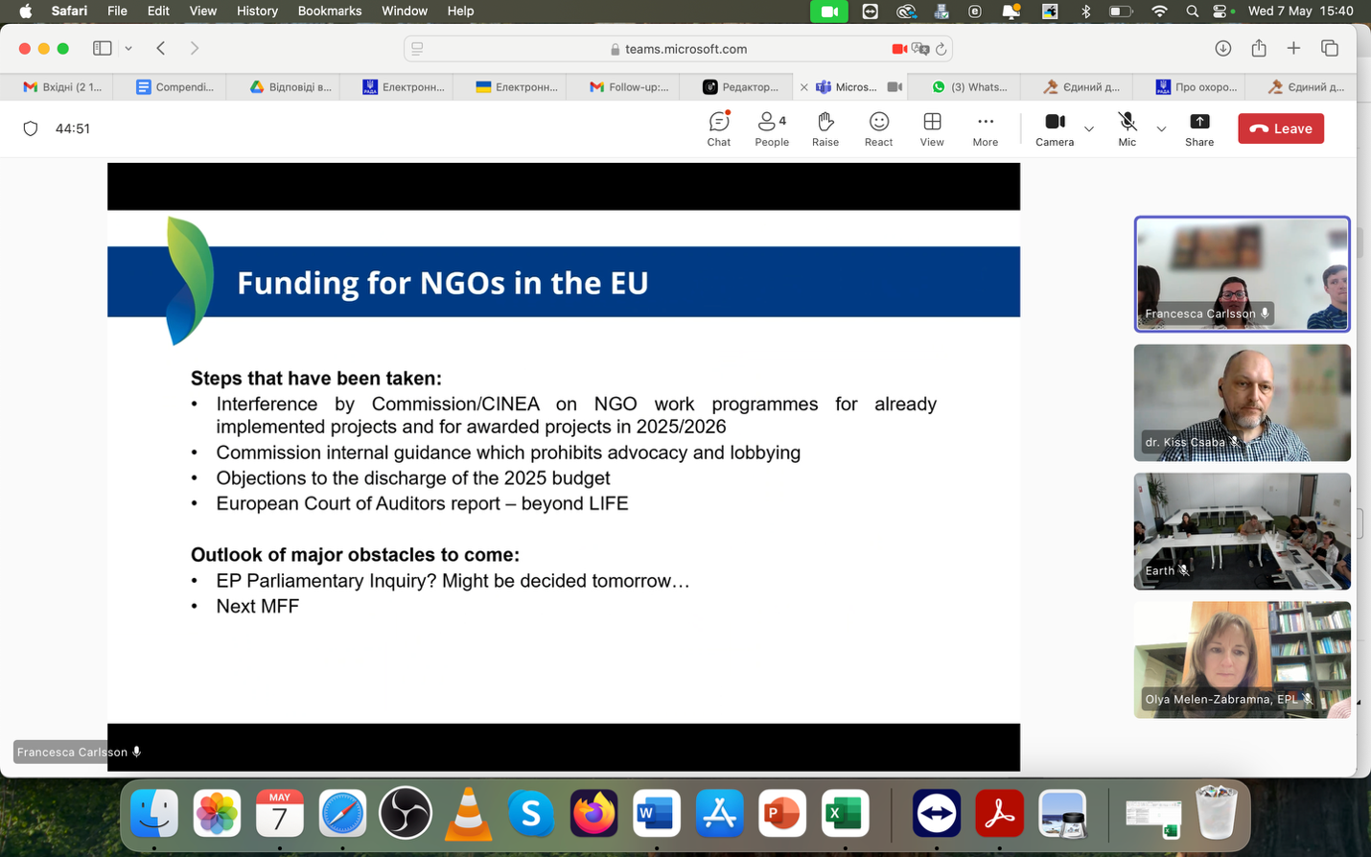Image resolution: width=1371 pixels, height=857 pixels.
Task: Open the sidebar dropdown arrow in Safari
Action: click(128, 48)
